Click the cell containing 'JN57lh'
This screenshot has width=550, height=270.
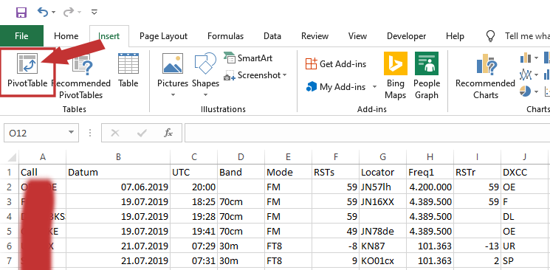[383, 187]
